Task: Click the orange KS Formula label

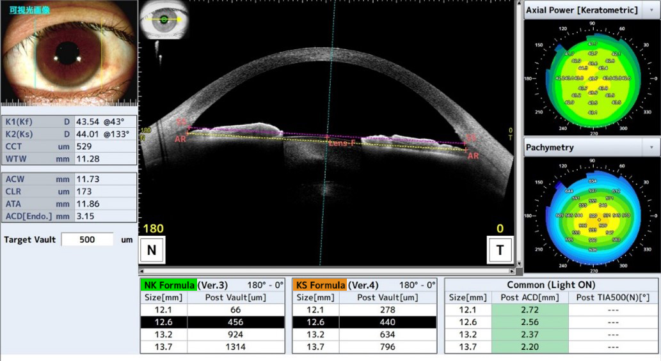Action: tap(320, 285)
